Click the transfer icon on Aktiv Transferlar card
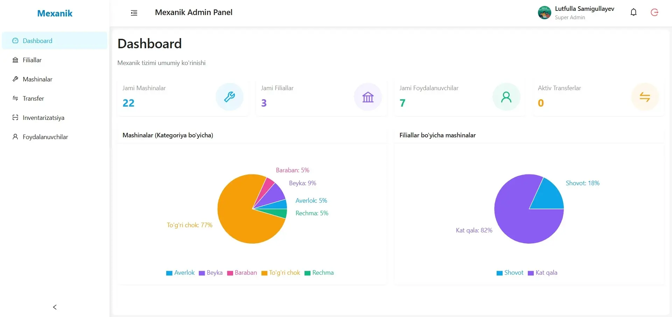Image resolution: width=672 pixels, height=317 pixels. tap(645, 97)
